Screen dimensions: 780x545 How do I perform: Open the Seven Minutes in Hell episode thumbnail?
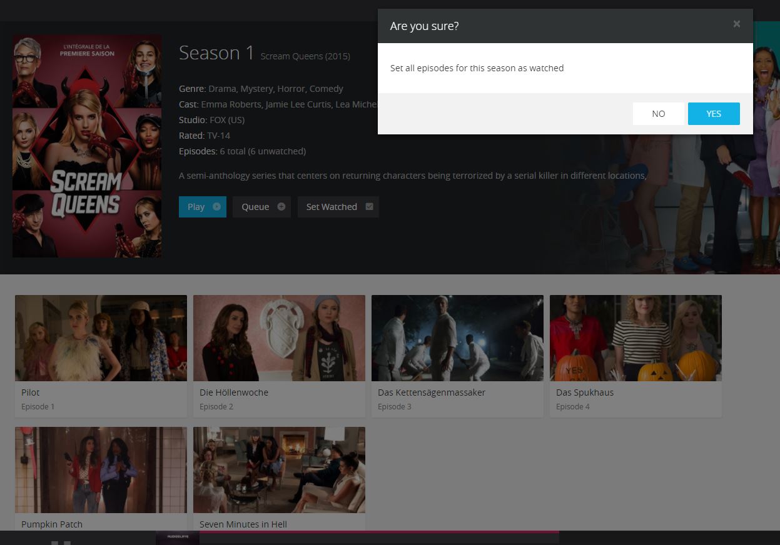(279, 470)
